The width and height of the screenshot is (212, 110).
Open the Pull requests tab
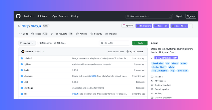tap(62, 34)
